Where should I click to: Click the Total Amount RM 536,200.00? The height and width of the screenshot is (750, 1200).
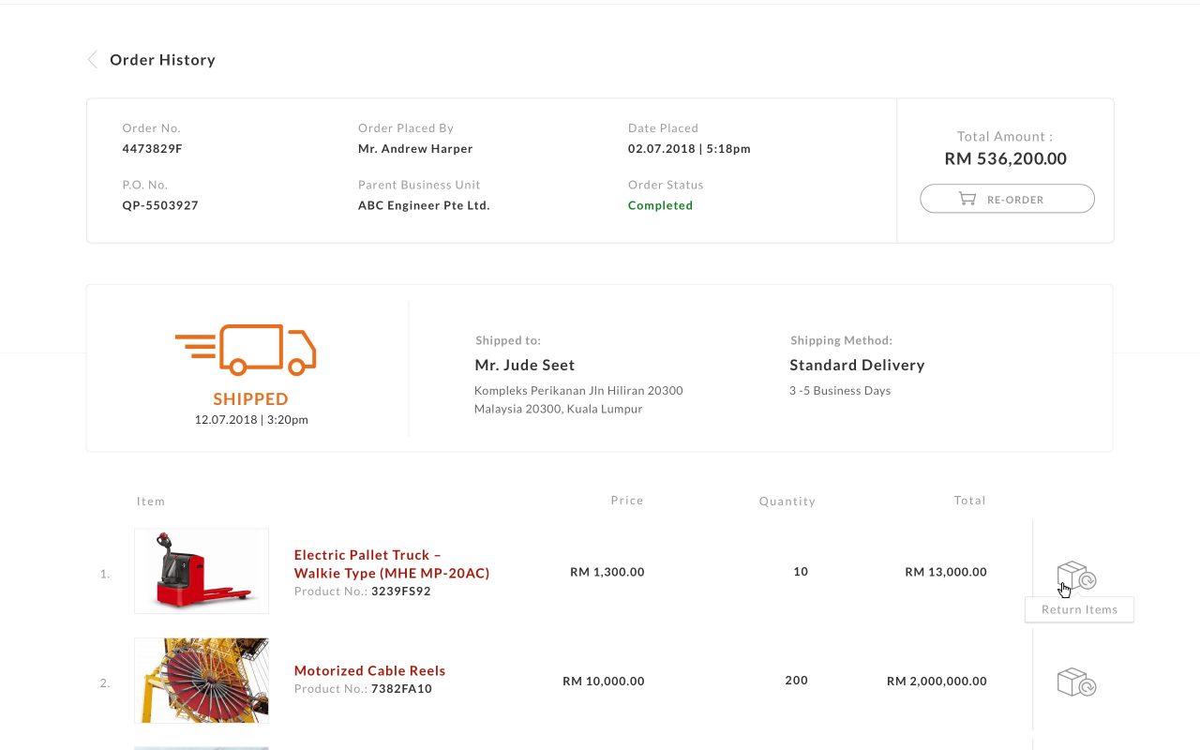click(x=1005, y=158)
